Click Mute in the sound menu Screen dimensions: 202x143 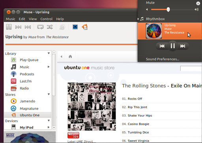pyautogui.click(x=150, y=3)
